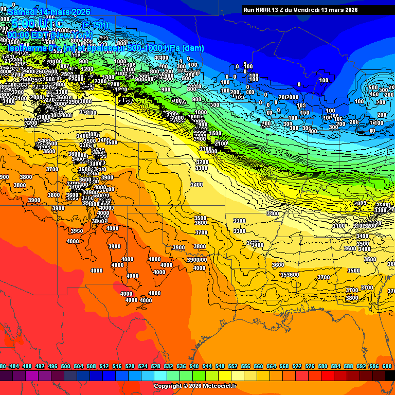The image size is (395, 395).
Task: Click the 488 dam purple legend swatch
Action: (x=27, y=376)
